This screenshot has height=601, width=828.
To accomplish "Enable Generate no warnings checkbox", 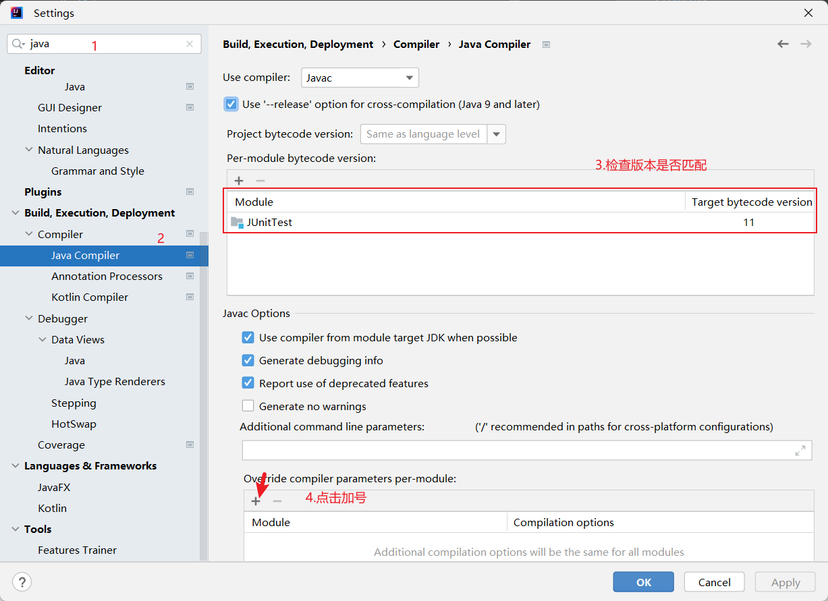I will 248,406.
